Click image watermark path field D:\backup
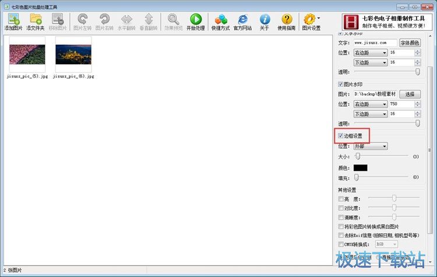Viewport: 437px width, 277px height. [375, 94]
